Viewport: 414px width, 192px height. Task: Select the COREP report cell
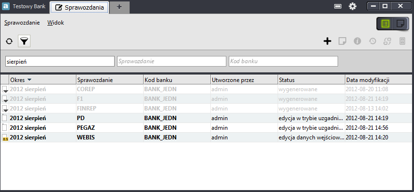[110, 89]
